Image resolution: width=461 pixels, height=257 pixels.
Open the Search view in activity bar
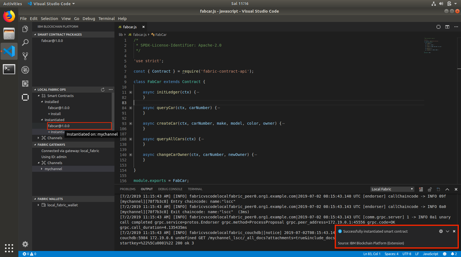[25, 42]
